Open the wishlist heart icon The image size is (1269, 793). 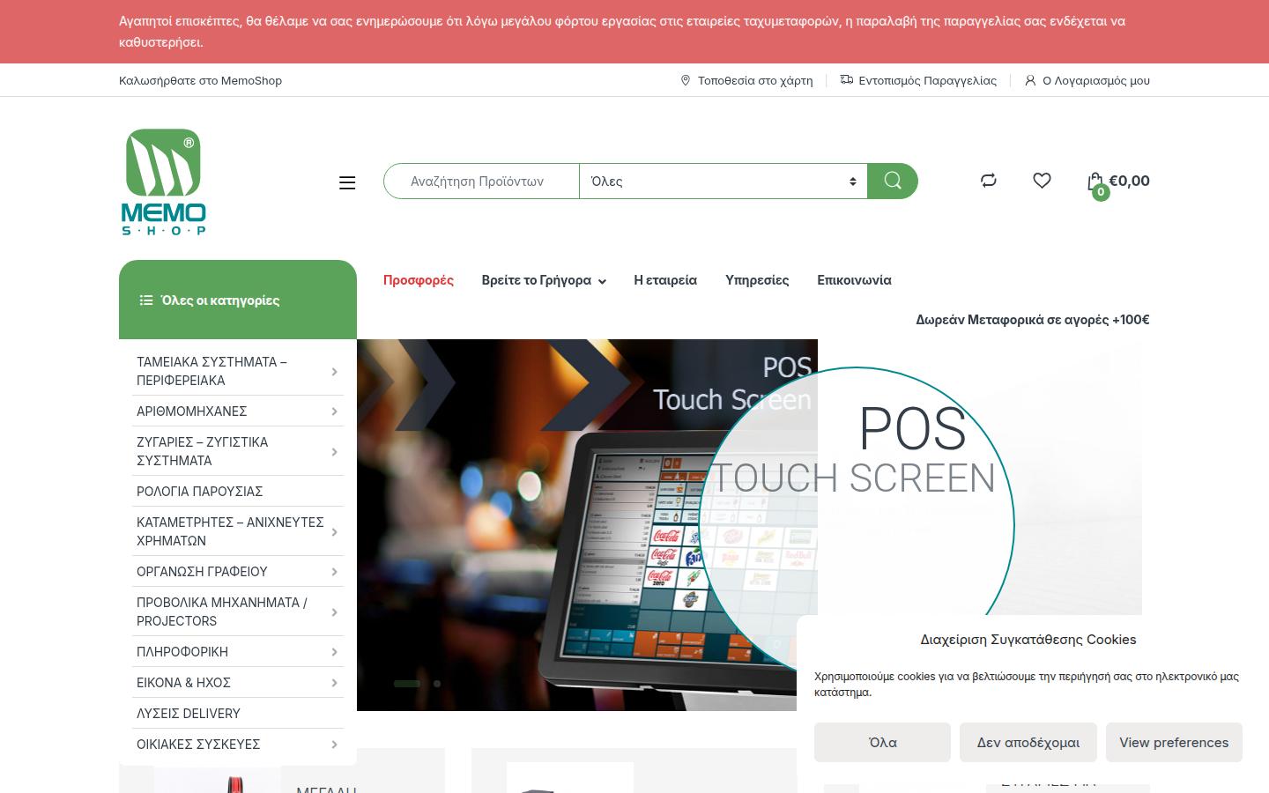[1042, 181]
